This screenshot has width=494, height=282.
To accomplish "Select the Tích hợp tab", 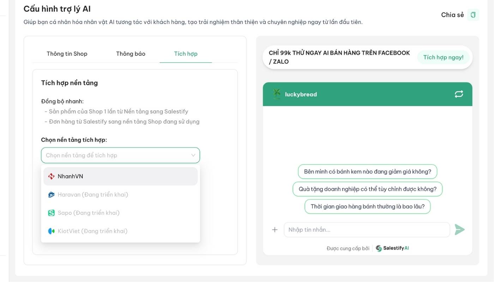I will [x=186, y=54].
